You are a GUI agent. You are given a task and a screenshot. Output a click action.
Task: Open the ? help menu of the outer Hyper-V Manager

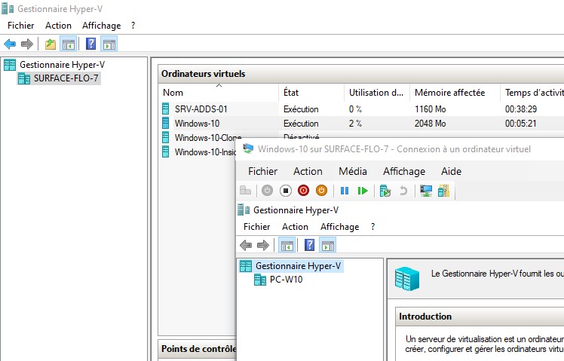(133, 26)
